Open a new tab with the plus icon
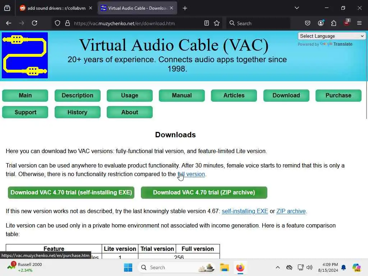This screenshot has height=276, width=368. tap(185, 8)
